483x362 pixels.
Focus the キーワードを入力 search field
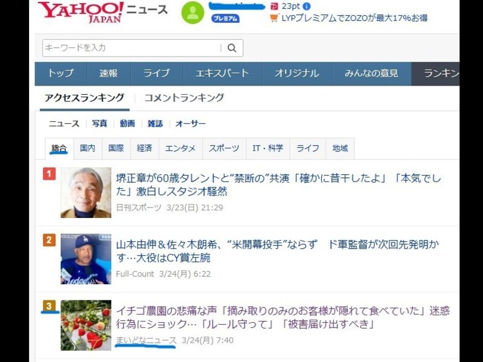pyautogui.click(x=132, y=48)
